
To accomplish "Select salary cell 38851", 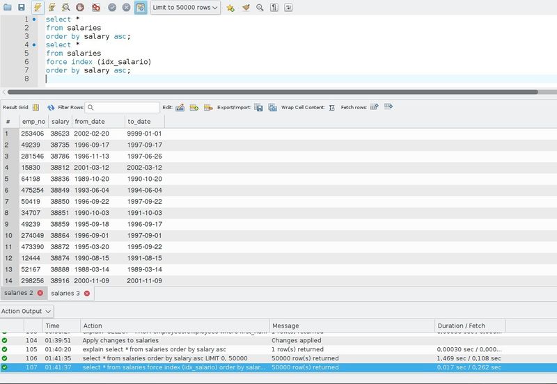I will click(60, 213).
